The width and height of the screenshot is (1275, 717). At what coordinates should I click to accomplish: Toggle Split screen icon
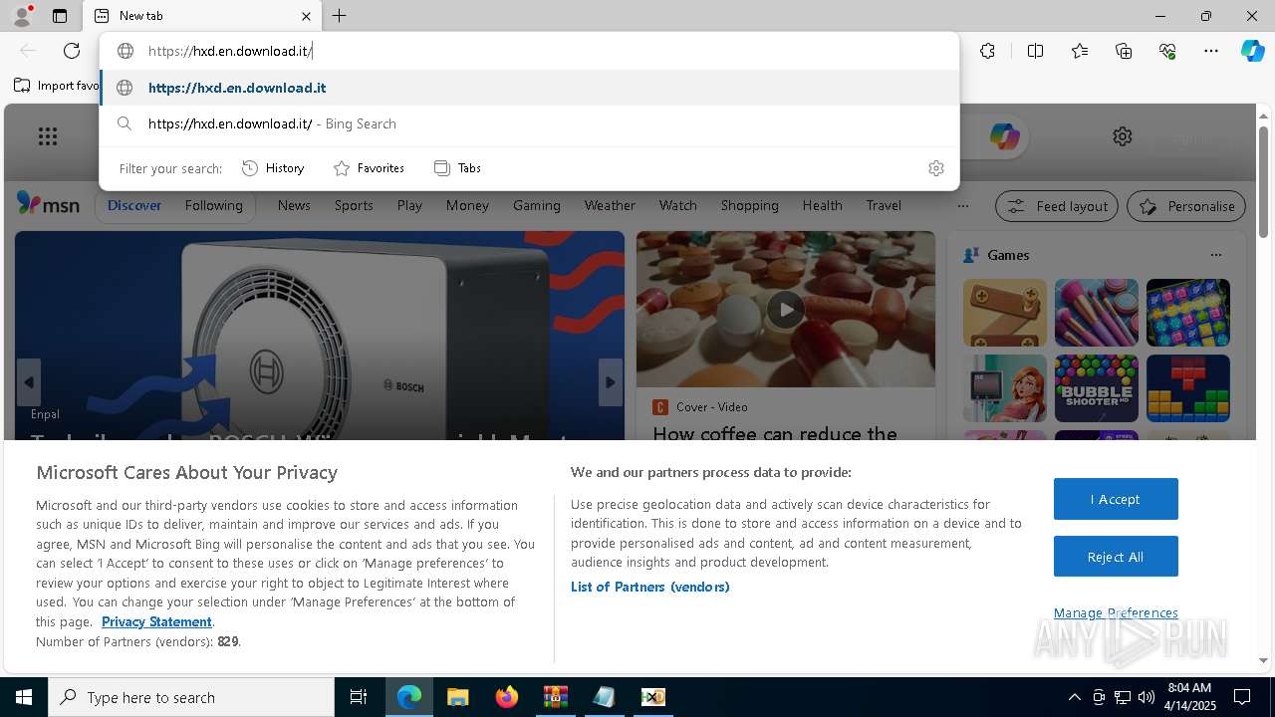click(1035, 51)
